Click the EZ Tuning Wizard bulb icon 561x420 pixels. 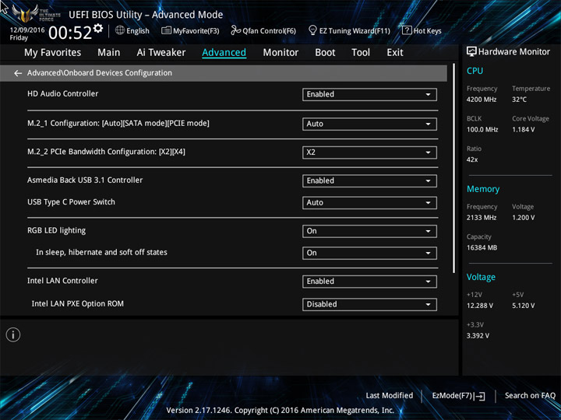[x=312, y=30]
